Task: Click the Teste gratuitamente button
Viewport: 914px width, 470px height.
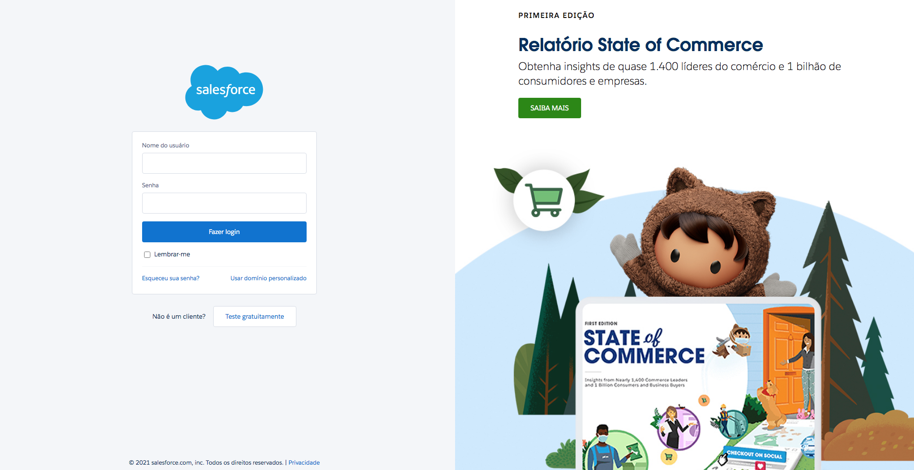Action: coord(255,317)
